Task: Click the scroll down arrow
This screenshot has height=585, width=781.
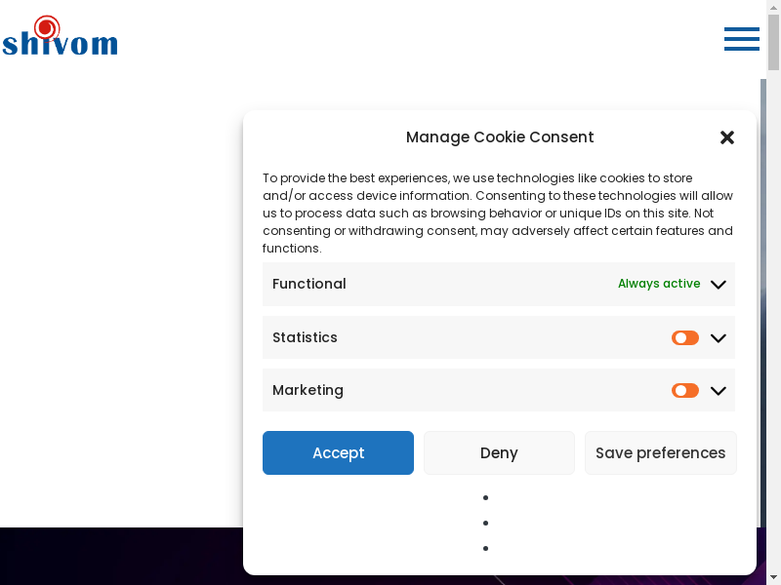Action: [x=773, y=577]
